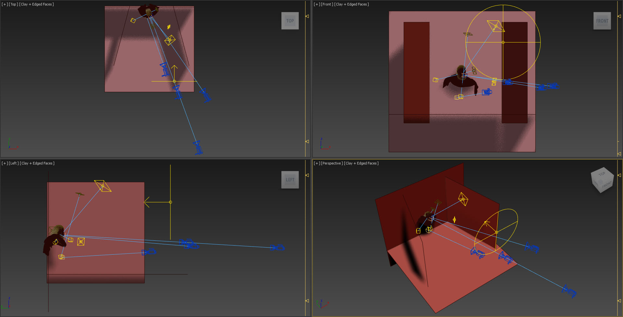Viewport: 623px width, 317px height.
Task: Click the TOP ViewCube in Top viewport
Action: point(290,21)
